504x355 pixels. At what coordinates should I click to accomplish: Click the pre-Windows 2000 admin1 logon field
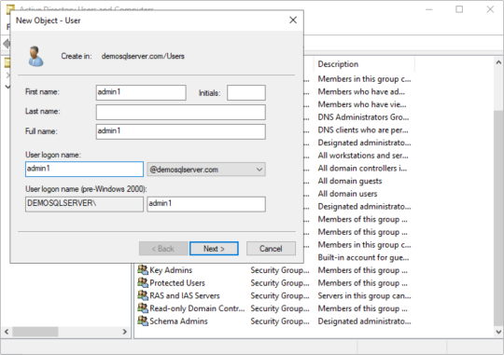(x=206, y=204)
